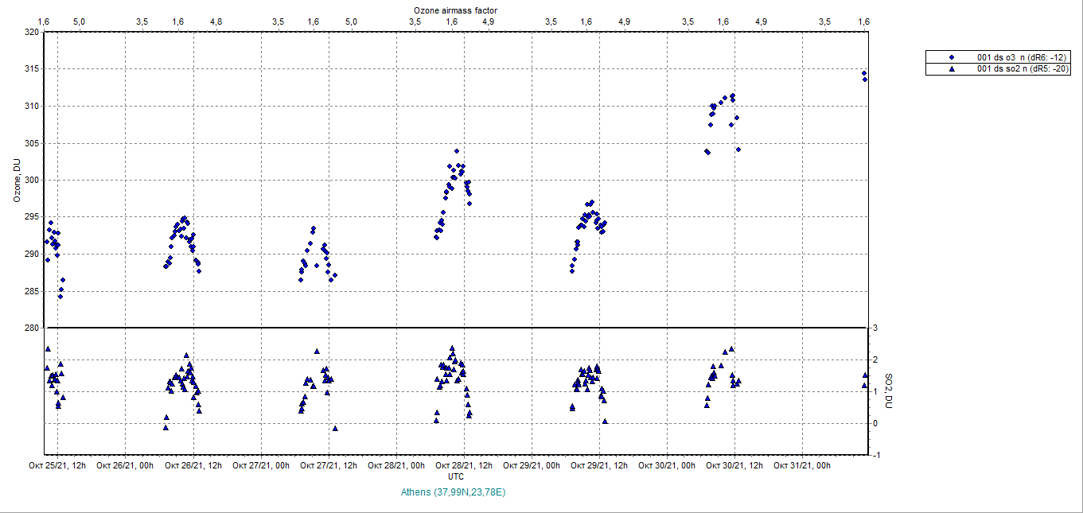Viewport: 1083px width, 513px height.
Task: Click the triangle marker in the so2 legend entry
Action: 952,69
